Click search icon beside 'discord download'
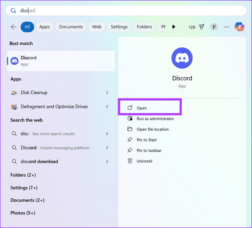The width and height of the screenshot is (252, 228). click(14, 161)
